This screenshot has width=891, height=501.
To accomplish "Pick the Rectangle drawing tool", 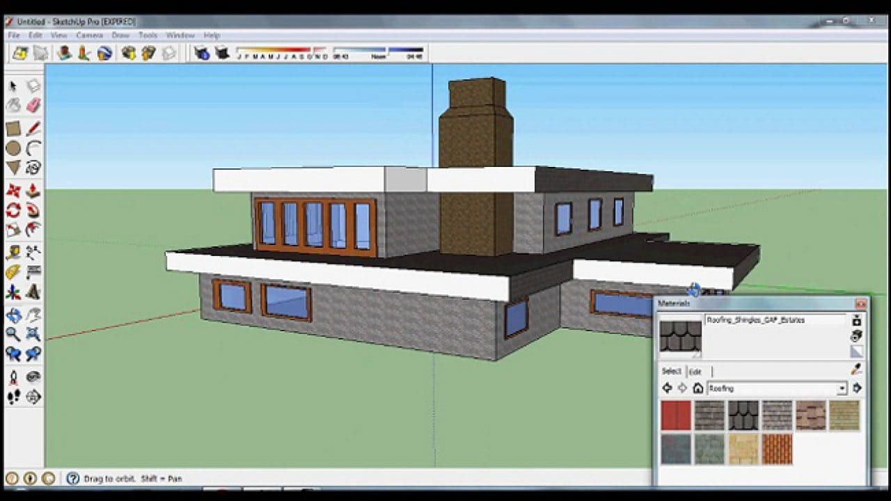I will (x=14, y=129).
